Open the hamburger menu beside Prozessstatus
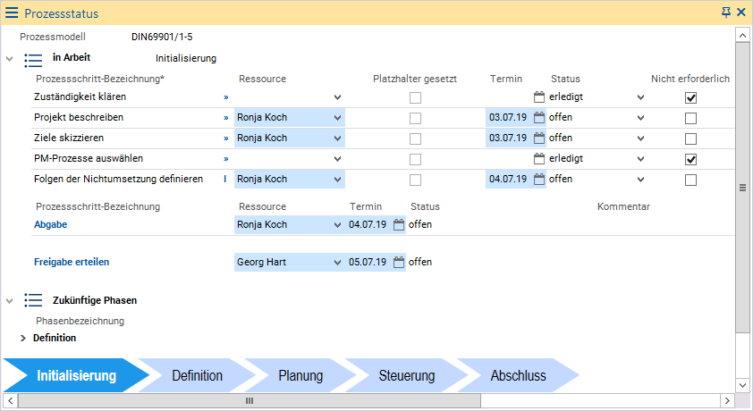753x411 pixels. (x=12, y=13)
